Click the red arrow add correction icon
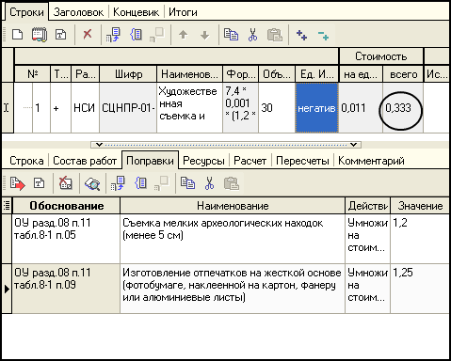The width and height of the screenshot is (451, 361). (17, 183)
